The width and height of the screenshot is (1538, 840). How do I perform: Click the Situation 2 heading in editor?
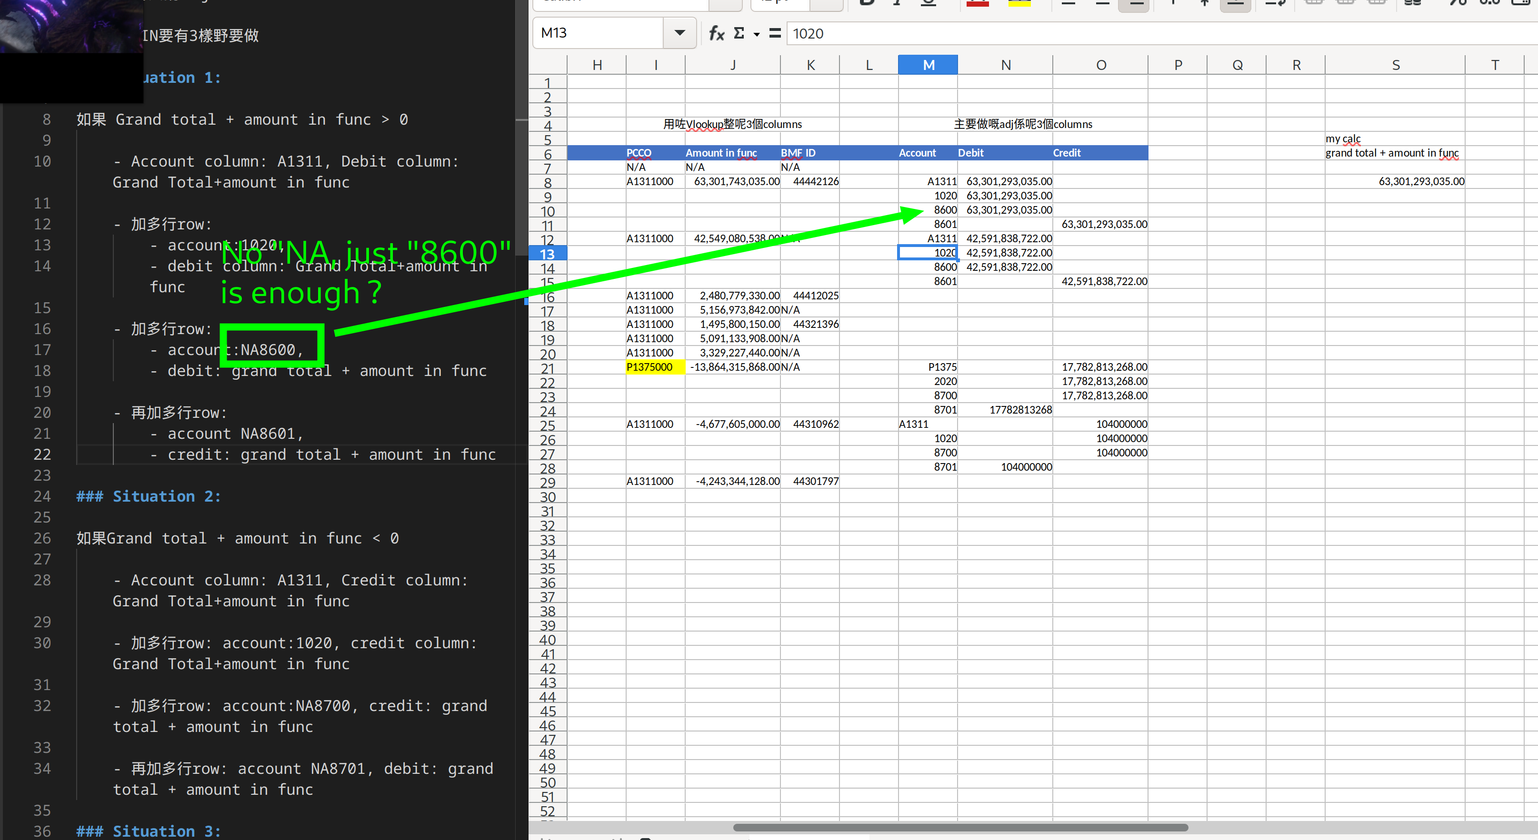pyautogui.click(x=148, y=496)
